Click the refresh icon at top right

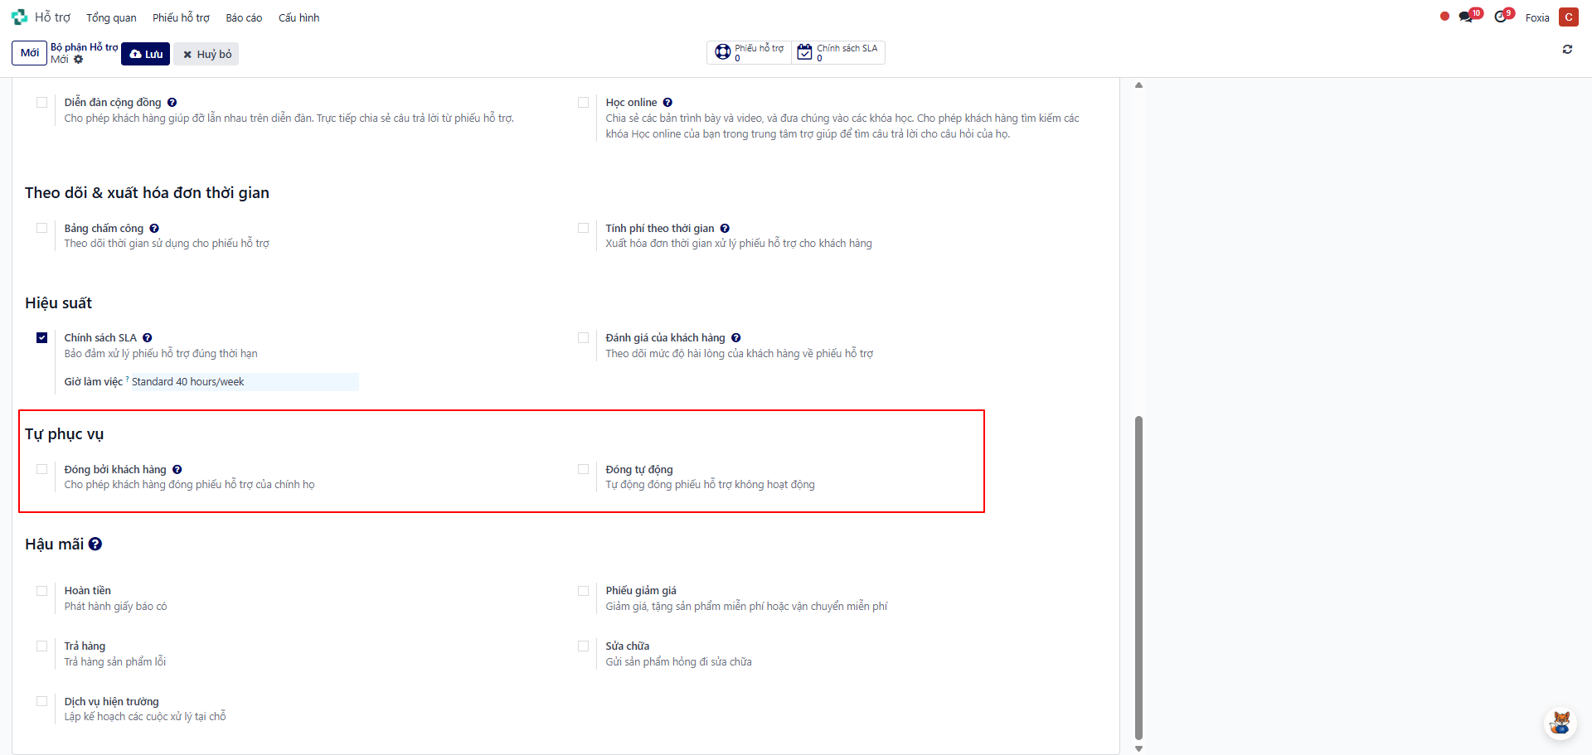(1567, 50)
